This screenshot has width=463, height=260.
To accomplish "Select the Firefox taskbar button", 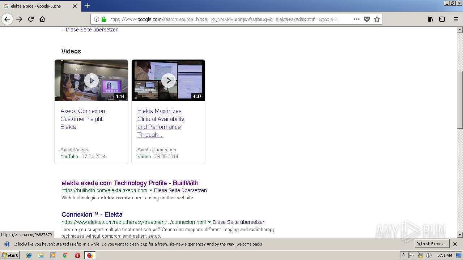I will point(90,255).
